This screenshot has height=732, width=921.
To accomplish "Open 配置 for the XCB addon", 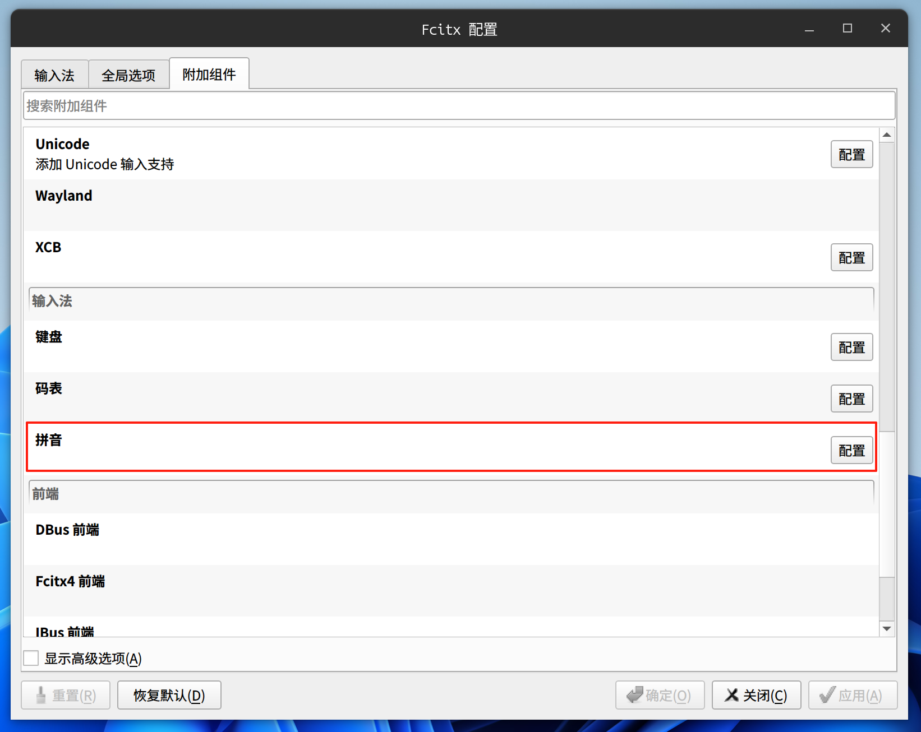I will pyautogui.click(x=851, y=258).
